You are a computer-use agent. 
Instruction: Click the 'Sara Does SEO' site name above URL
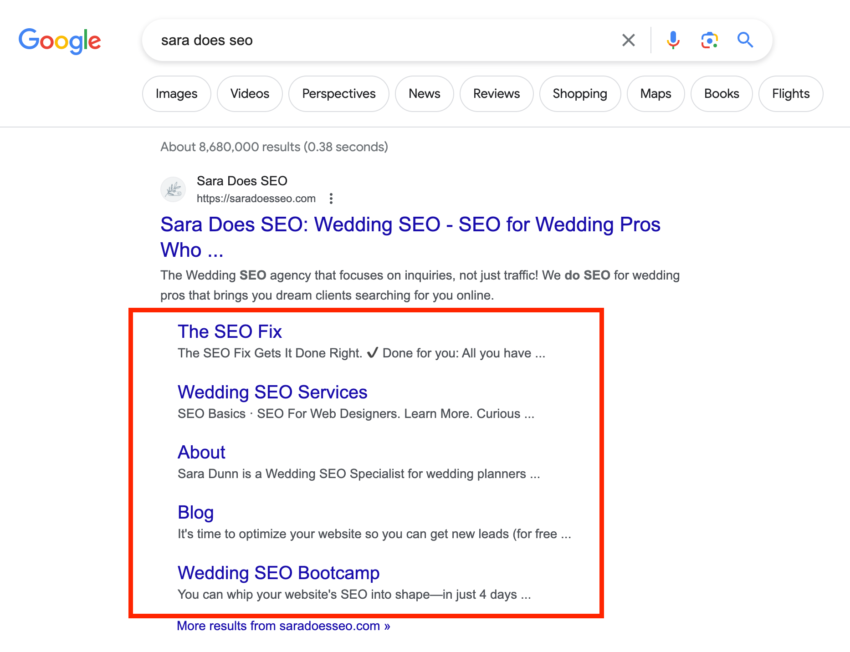tap(242, 181)
